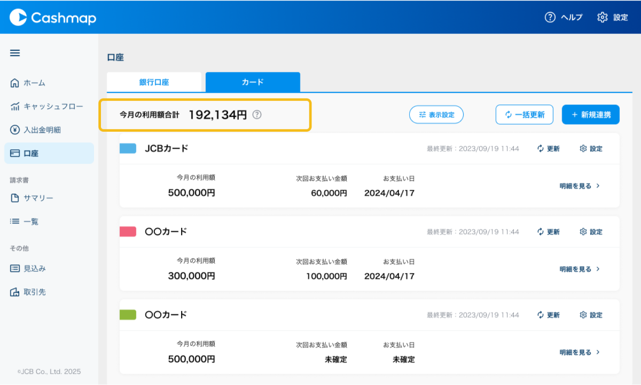Open 設定 for the JCBカード row
Image resolution: width=641 pixels, height=385 pixels.
[591, 149]
